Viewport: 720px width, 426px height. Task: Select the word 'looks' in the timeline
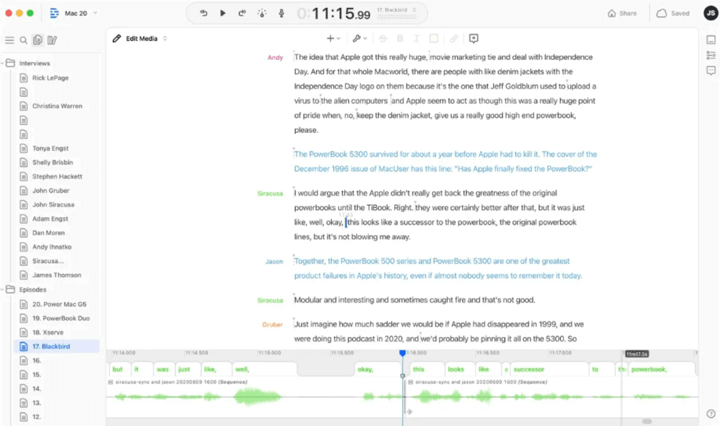pyautogui.click(x=458, y=369)
